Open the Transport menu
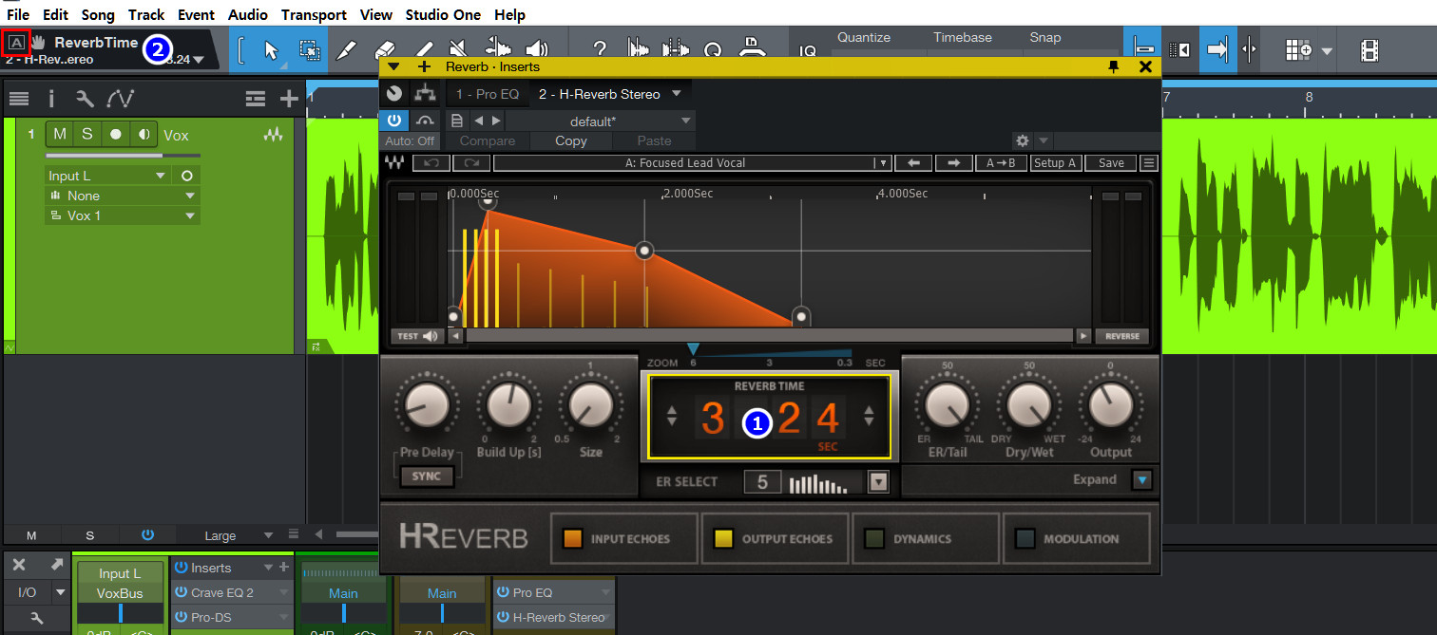Image resolution: width=1437 pixels, height=635 pixels. click(314, 15)
